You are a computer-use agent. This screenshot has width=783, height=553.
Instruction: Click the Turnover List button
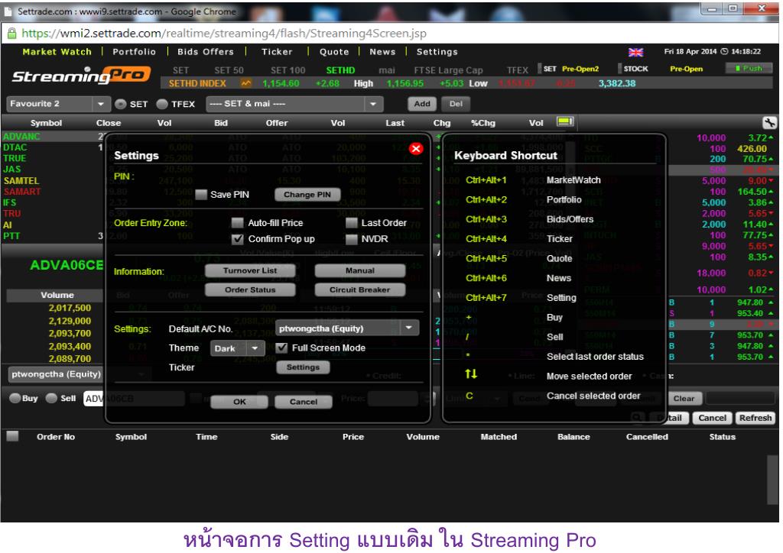(250, 270)
